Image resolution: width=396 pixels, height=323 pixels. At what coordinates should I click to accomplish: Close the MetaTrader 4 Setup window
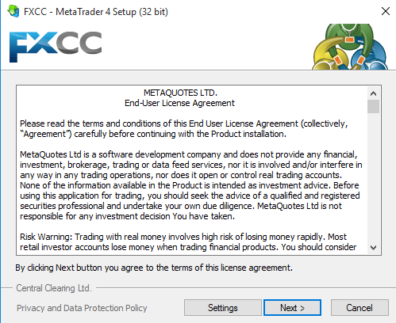point(386,11)
